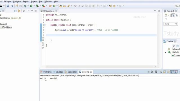The height and width of the screenshot is (101, 180).
Task: Click the Debug bug icon in toolbar
Action: coord(25,6)
